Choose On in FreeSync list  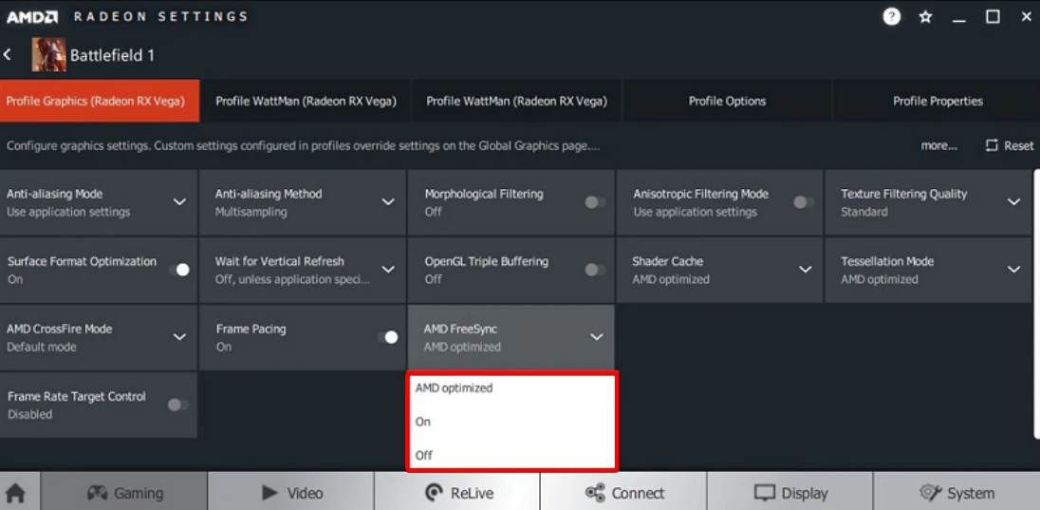(512, 422)
